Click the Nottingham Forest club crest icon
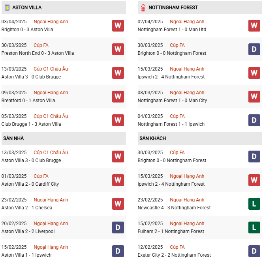263x261 pixels. coord(143,7)
